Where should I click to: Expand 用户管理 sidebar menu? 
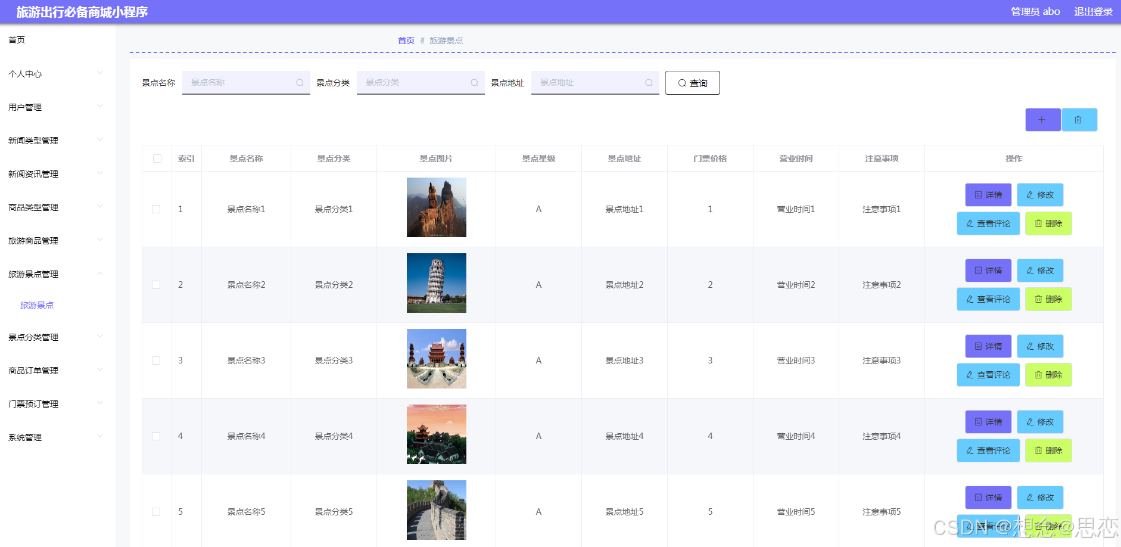[x=58, y=107]
